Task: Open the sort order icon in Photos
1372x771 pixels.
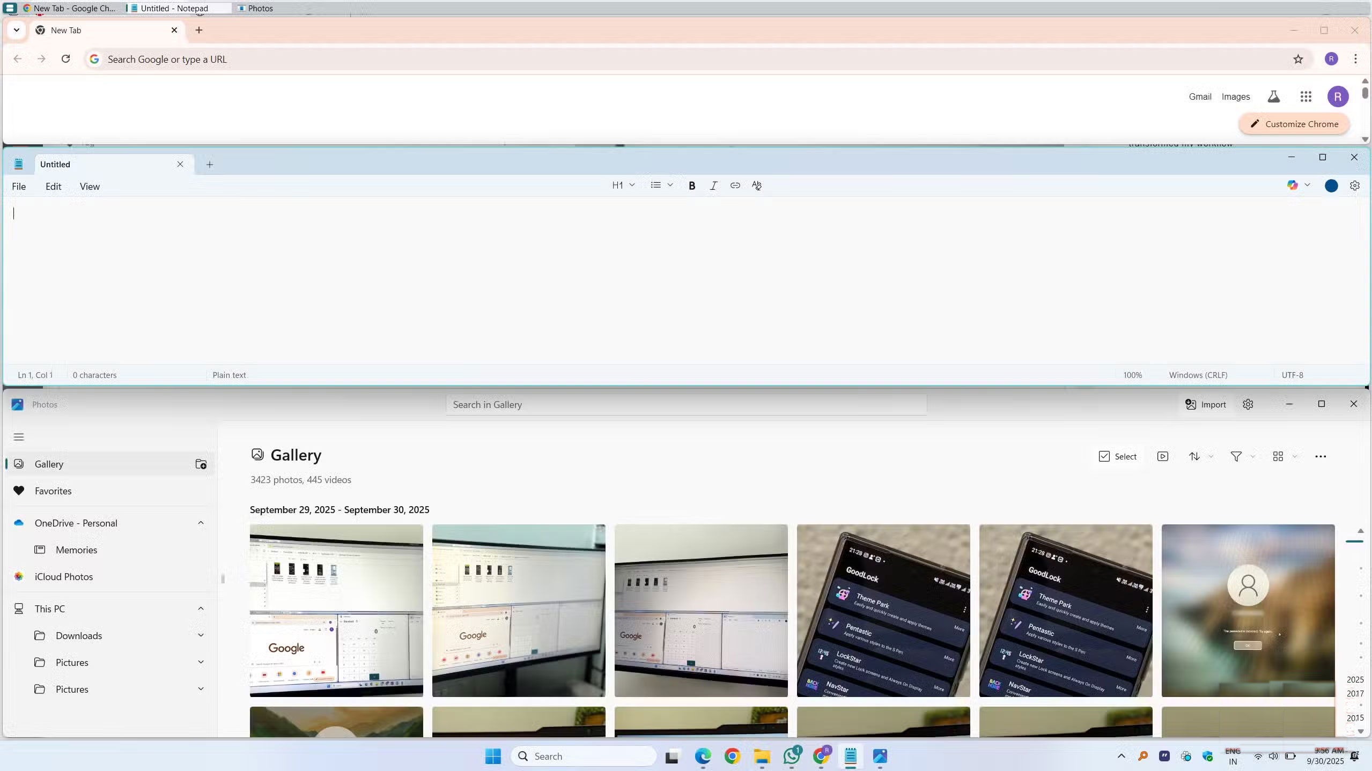Action: click(x=1194, y=456)
